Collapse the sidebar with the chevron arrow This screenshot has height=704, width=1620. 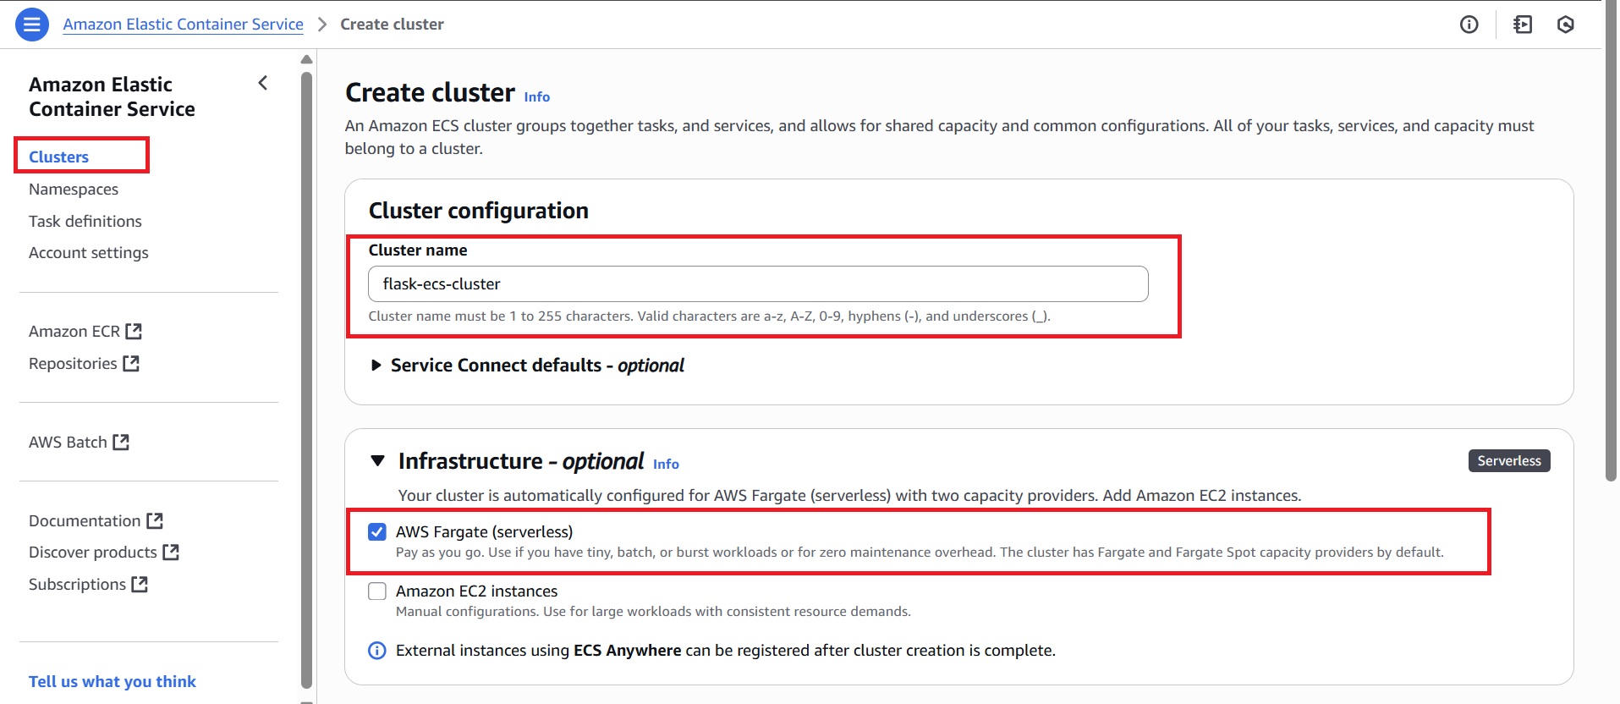pyautogui.click(x=262, y=83)
